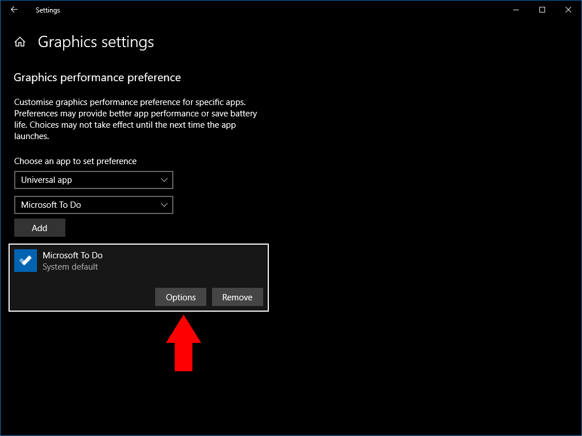The image size is (582, 436).
Task: Click the Add button
Action: click(x=40, y=228)
